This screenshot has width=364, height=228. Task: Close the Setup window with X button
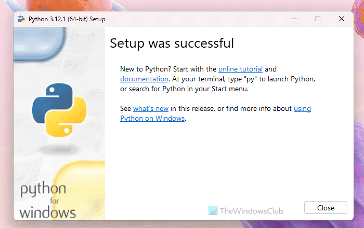pos(341,19)
